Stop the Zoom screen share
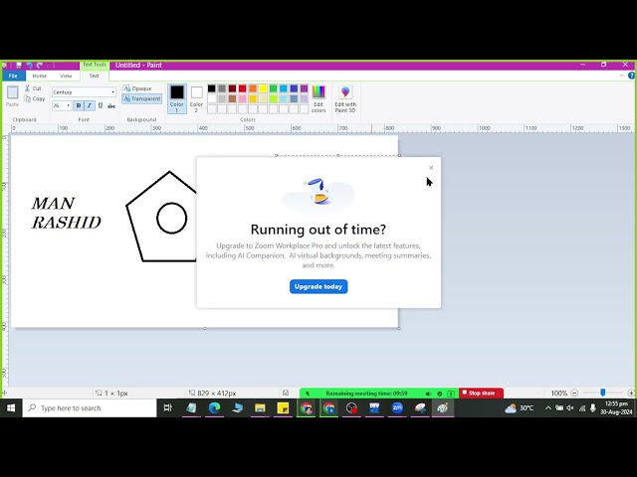The height and width of the screenshot is (477, 637). pos(481,394)
